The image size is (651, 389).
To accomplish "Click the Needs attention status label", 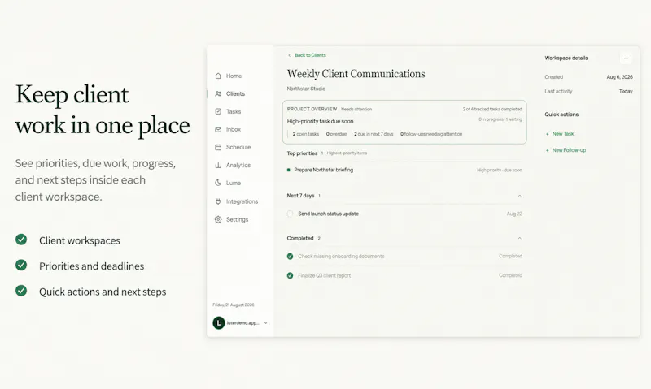I will (x=356, y=110).
